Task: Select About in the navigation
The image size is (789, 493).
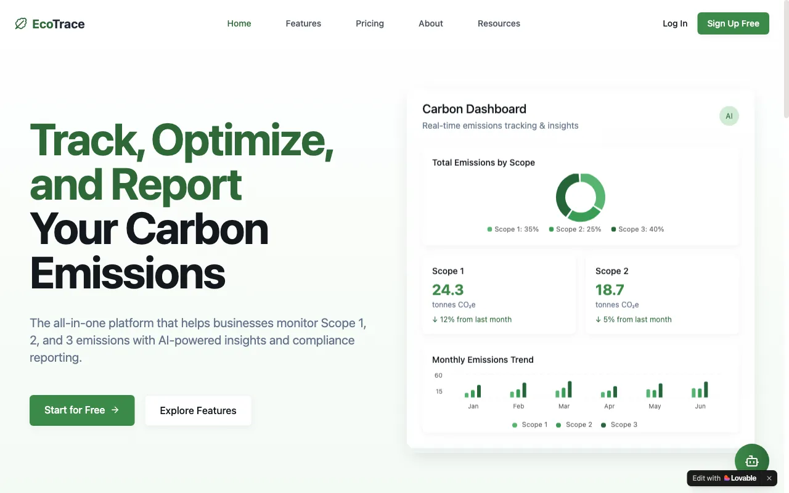Action: [431, 23]
